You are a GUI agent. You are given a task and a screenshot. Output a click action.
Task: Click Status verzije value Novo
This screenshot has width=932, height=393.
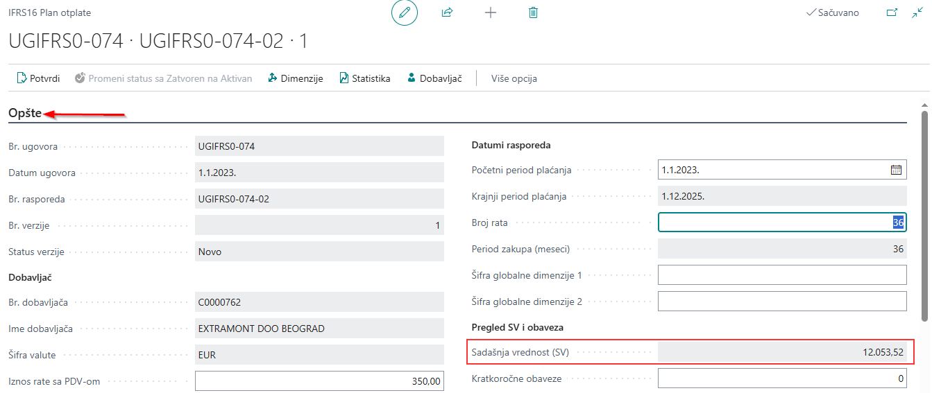(319, 252)
